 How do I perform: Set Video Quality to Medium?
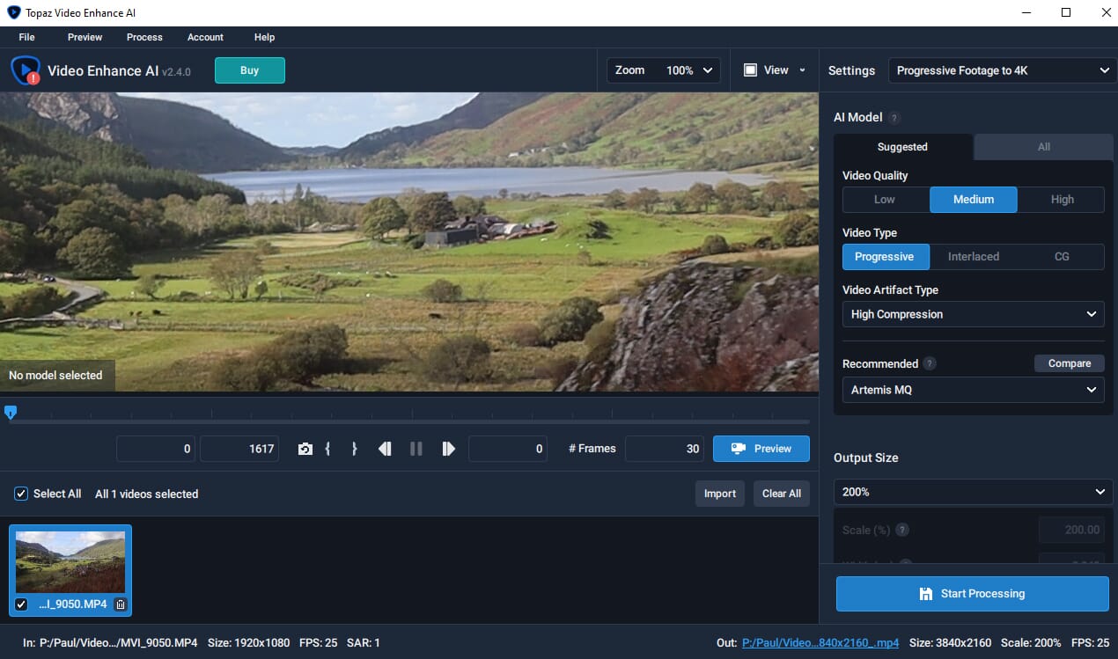pyautogui.click(x=974, y=200)
